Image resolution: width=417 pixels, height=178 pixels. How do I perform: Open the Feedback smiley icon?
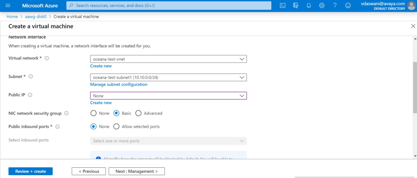click(x=348, y=6)
